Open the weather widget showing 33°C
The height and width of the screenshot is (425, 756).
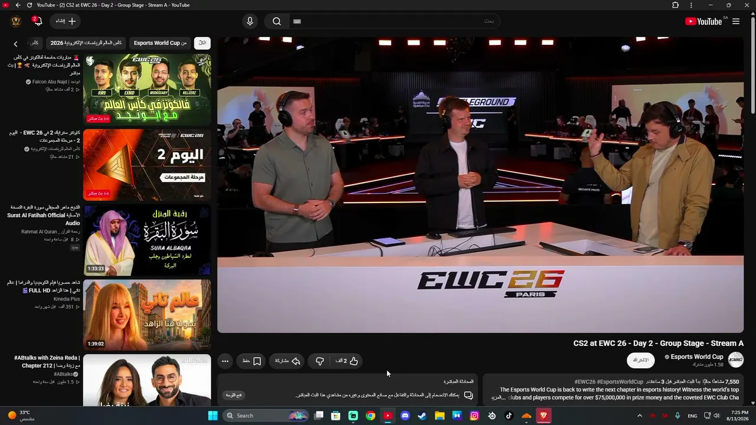coord(22,416)
